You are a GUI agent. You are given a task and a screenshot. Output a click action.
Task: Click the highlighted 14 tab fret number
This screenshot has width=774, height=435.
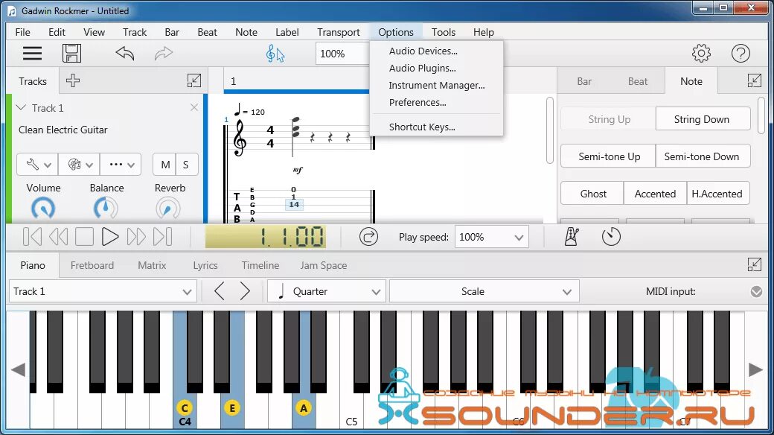[294, 204]
